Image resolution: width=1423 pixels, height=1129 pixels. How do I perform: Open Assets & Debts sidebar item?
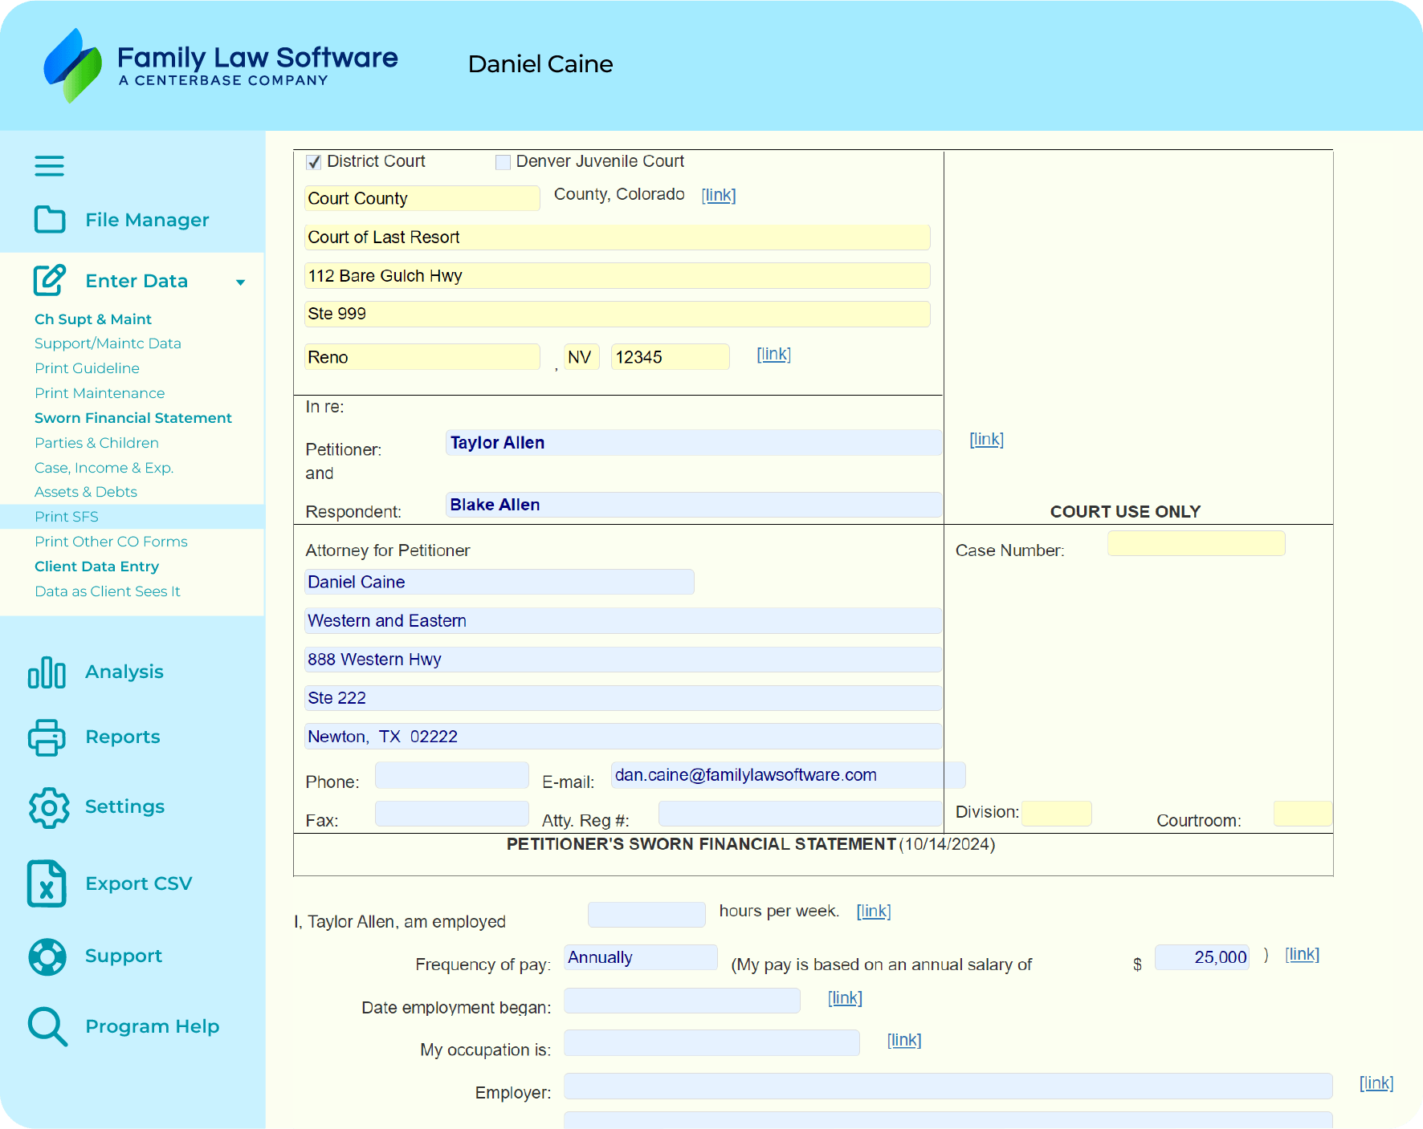pos(86,492)
